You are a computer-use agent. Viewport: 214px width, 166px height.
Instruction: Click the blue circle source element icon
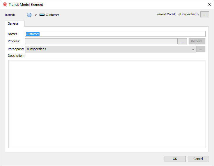(x=29, y=15)
